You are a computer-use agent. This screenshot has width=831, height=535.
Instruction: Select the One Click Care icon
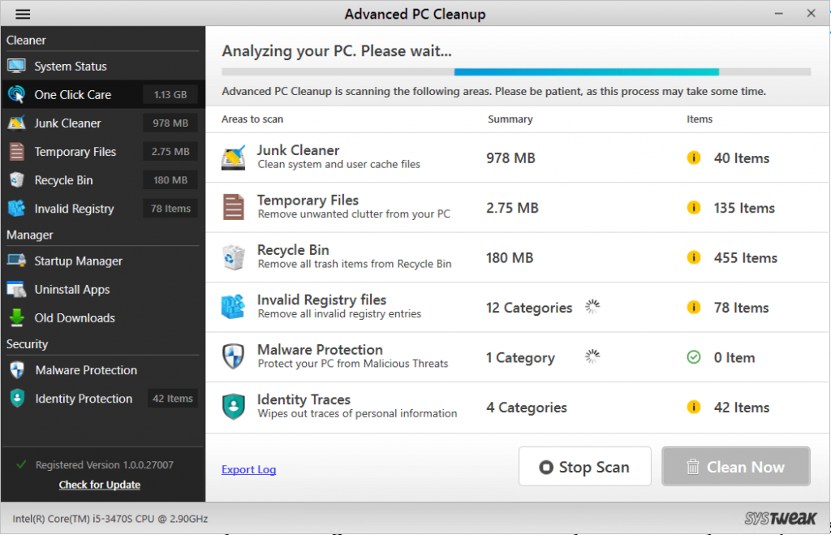(17, 94)
